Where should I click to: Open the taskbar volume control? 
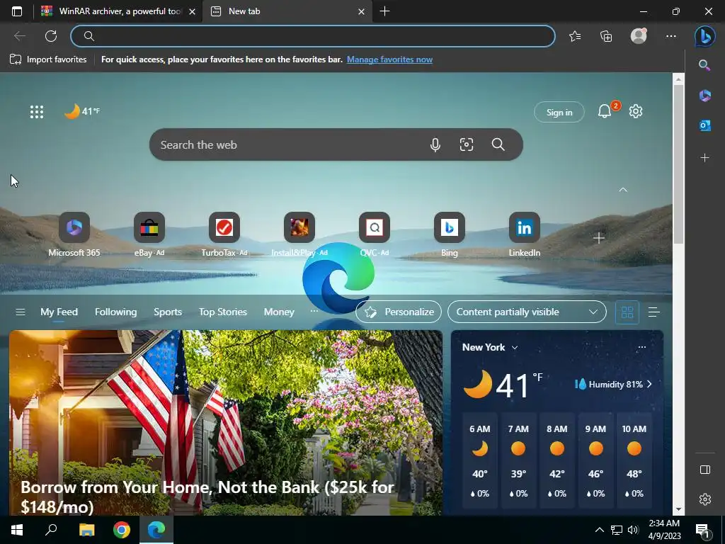pyautogui.click(x=633, y=530)
